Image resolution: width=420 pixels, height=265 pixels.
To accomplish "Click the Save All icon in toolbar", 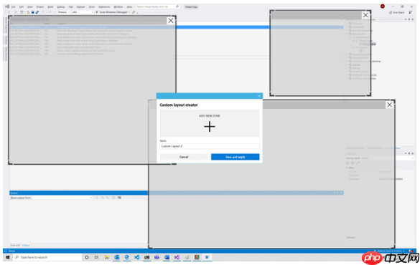I will click(x=37, y=12).
